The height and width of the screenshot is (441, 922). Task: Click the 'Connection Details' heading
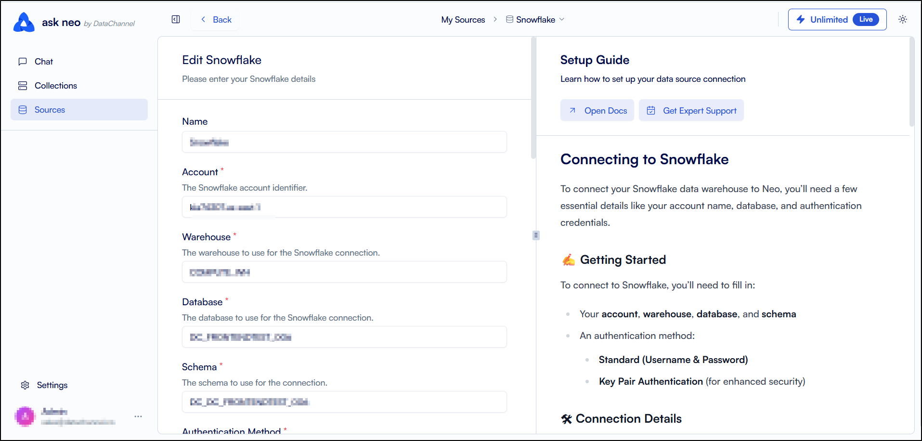click(628, 419)
